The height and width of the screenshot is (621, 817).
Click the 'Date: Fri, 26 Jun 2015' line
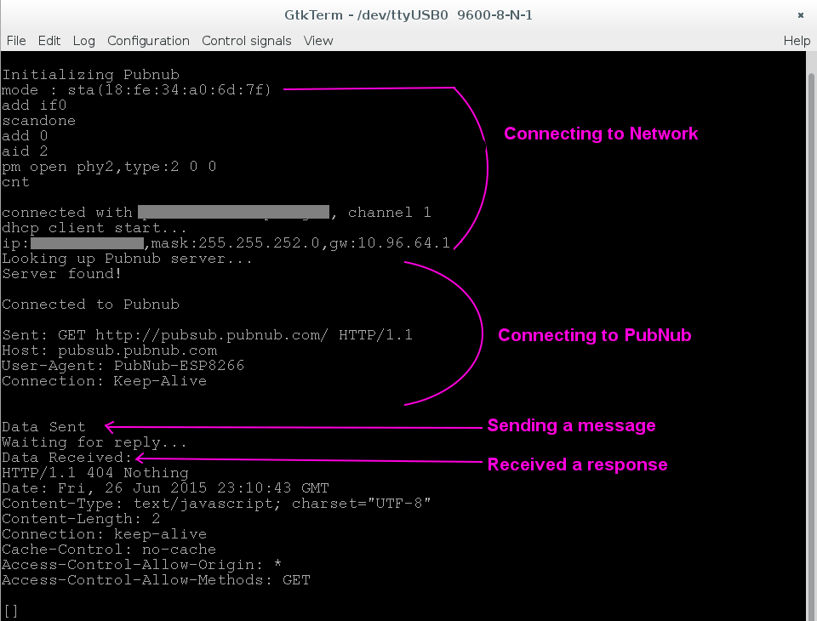[x=165, y=488]
